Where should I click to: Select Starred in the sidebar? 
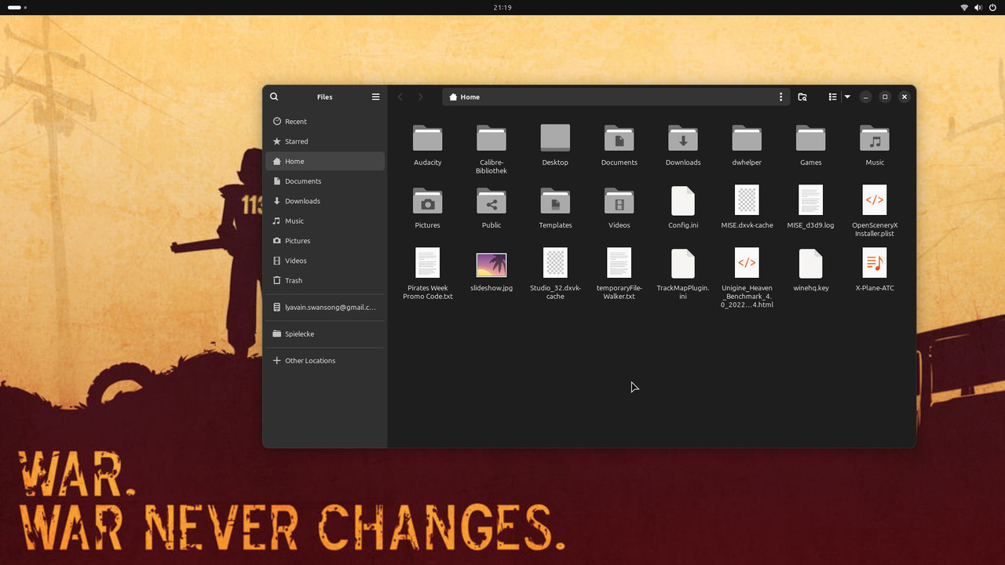click(x=325, y=141)
